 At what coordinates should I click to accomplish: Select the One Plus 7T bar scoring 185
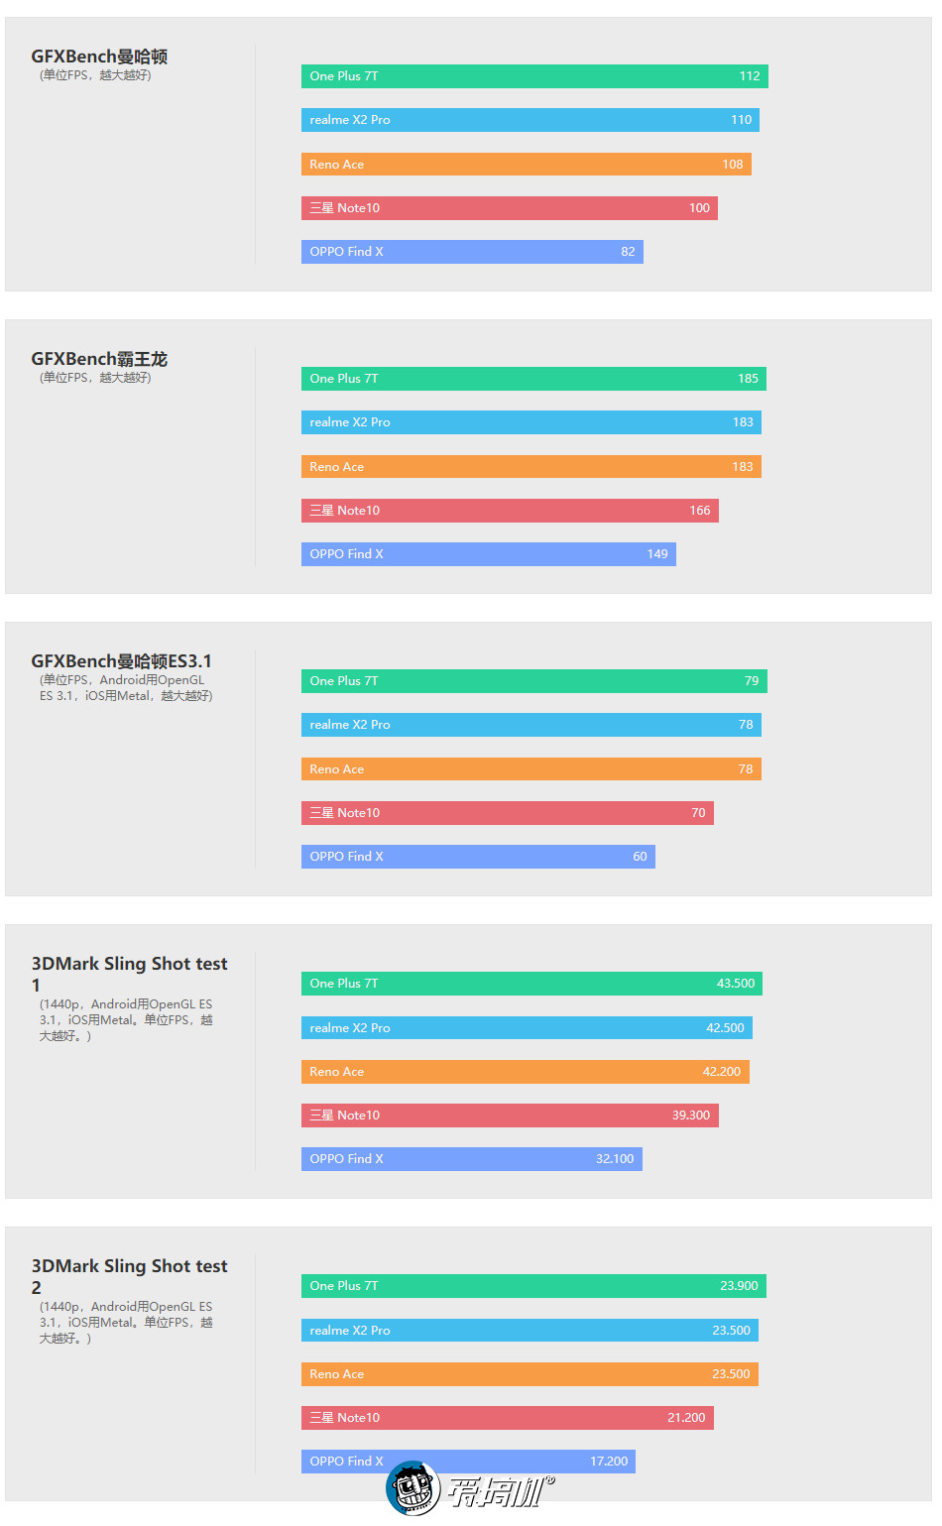pos(533,379)
